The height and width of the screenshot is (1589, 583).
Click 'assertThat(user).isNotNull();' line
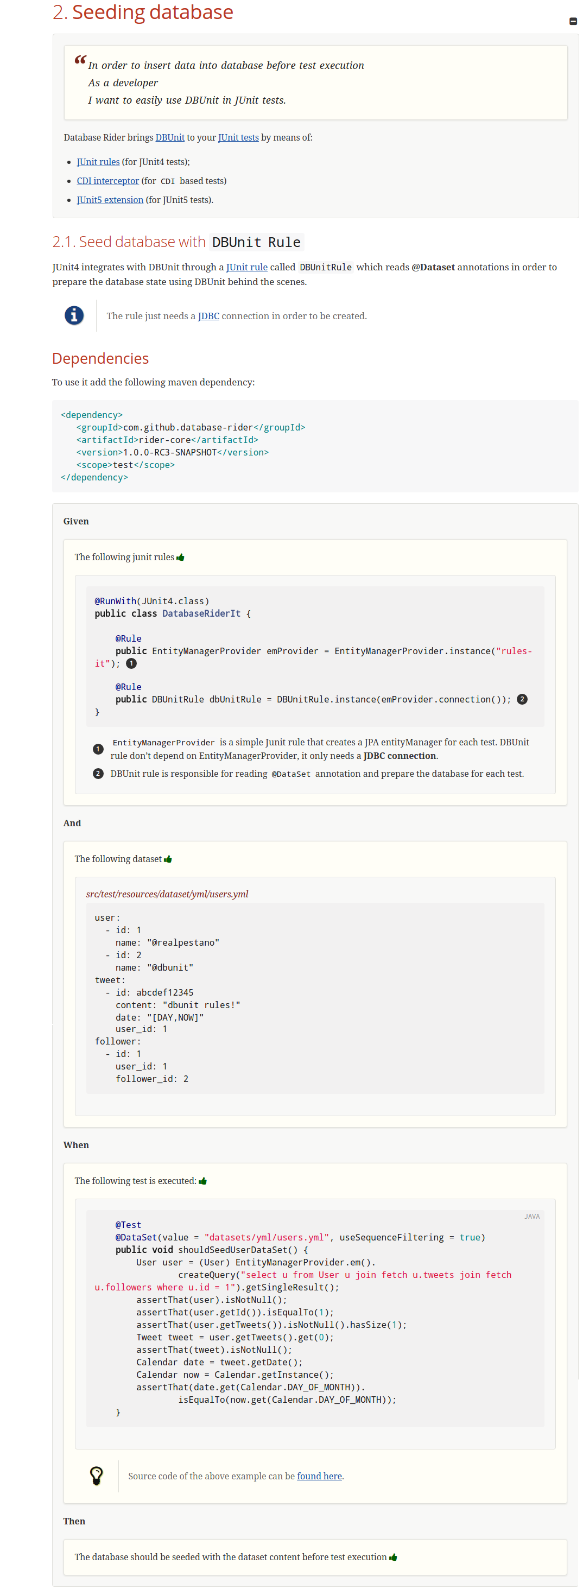tap(212, 1300)
